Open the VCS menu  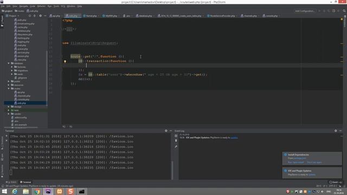pyautogui.click(x=63, y=6)
